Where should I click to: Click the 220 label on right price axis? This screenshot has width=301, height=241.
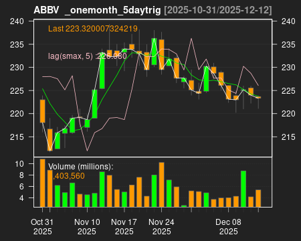[288, 114]
